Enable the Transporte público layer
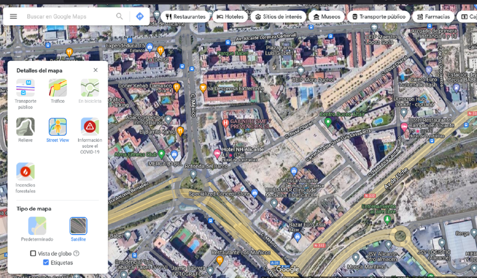 [x=25, y=88]
